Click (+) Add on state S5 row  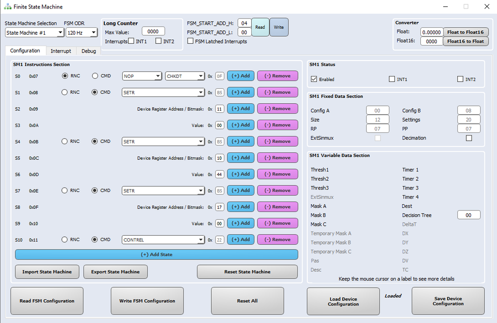pyautogui.click(x=241, y=158)
